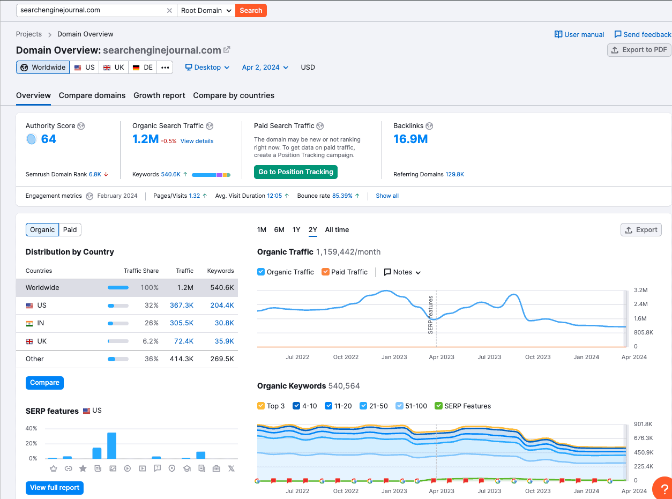672x499 pixels.
Task: Click the blue Compare button
Action: [x=44, y=383]
